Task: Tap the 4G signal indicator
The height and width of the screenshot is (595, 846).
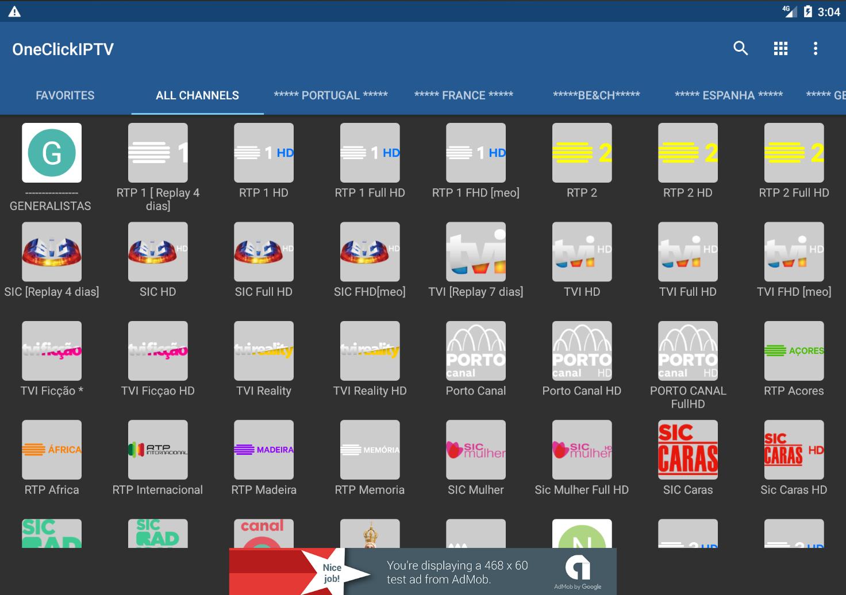Action: (x=789, y=11)
